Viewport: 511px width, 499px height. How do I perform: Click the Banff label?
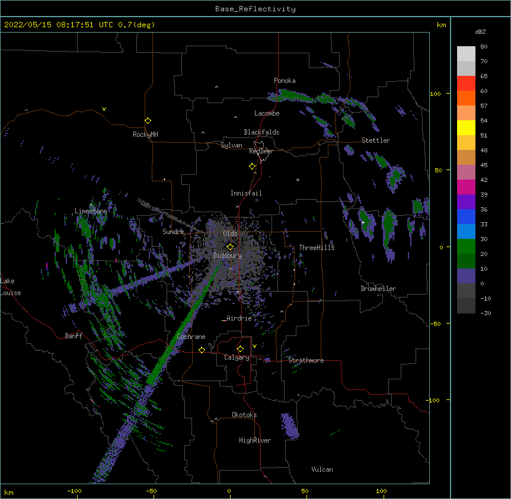pyautogui.click(x=74, y=336)
